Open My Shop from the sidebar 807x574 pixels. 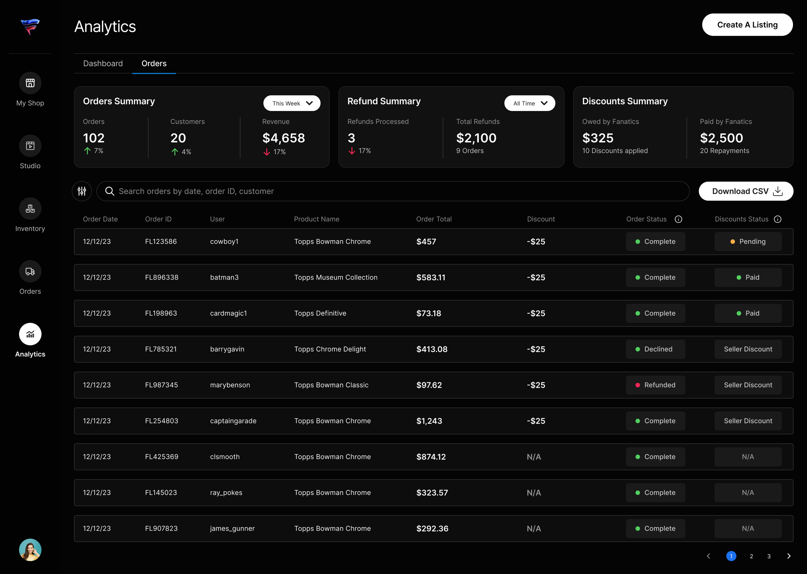[30, 83]
